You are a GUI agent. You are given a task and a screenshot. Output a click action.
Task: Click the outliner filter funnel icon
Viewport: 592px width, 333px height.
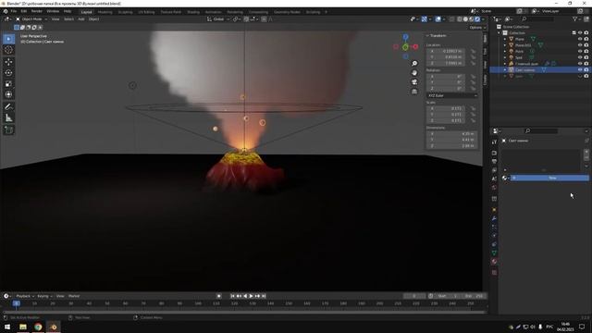pos(575,18)
